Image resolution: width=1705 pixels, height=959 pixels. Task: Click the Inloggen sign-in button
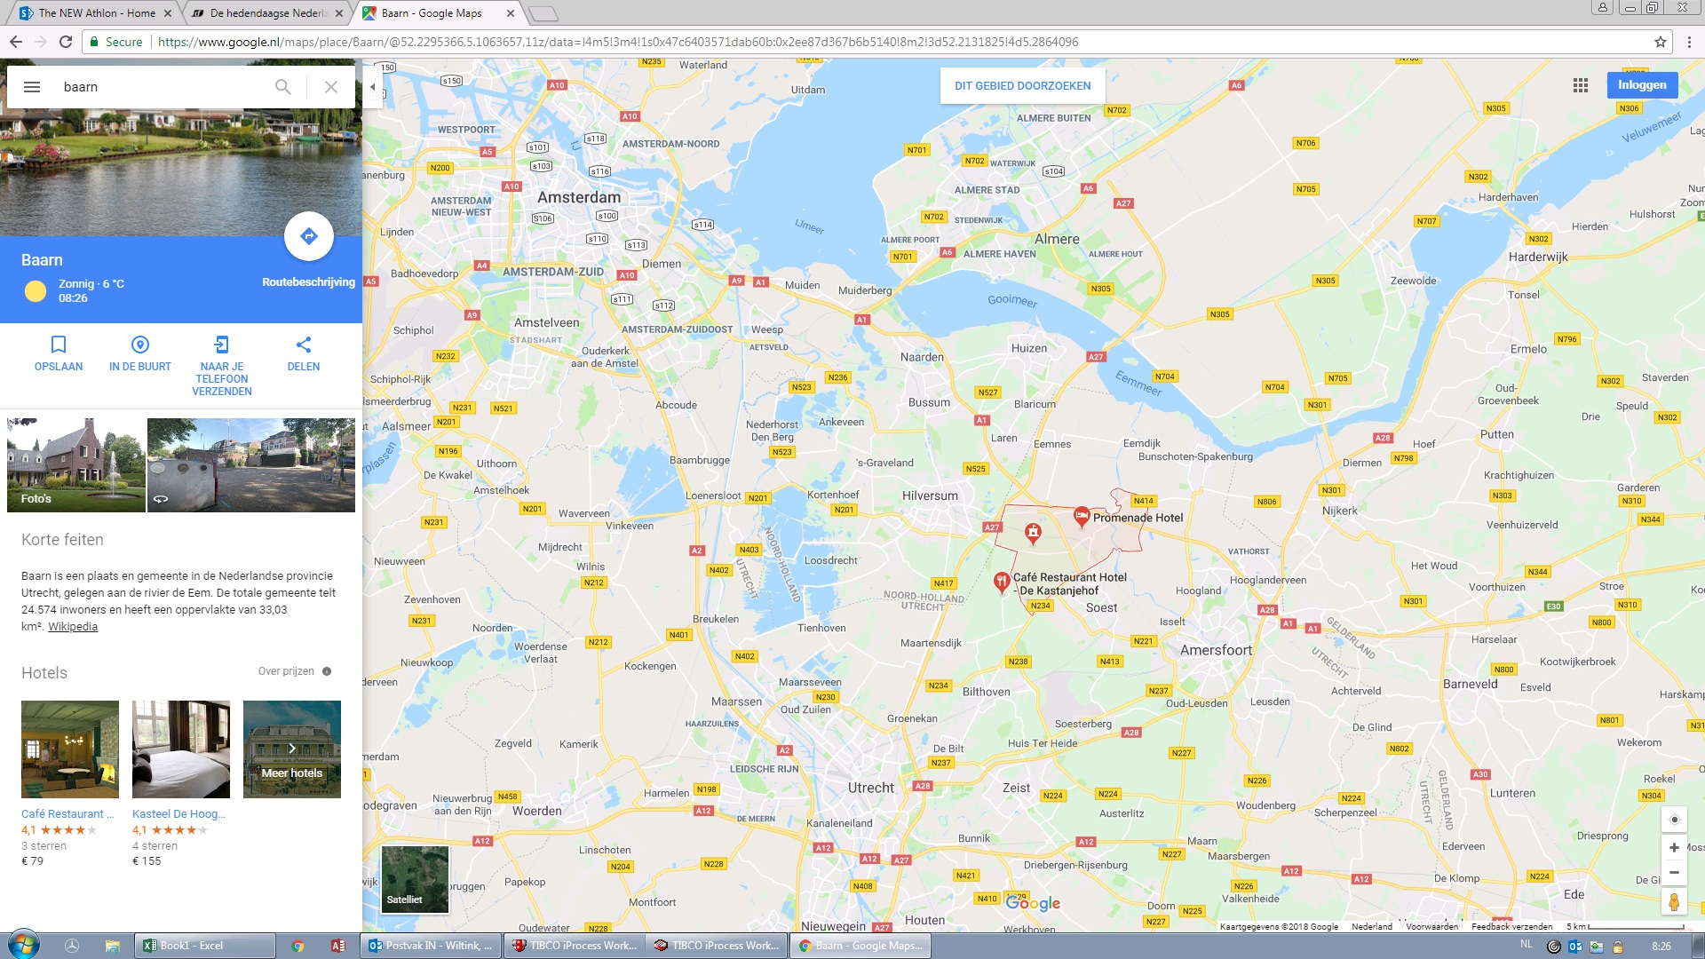(1642, 85)
